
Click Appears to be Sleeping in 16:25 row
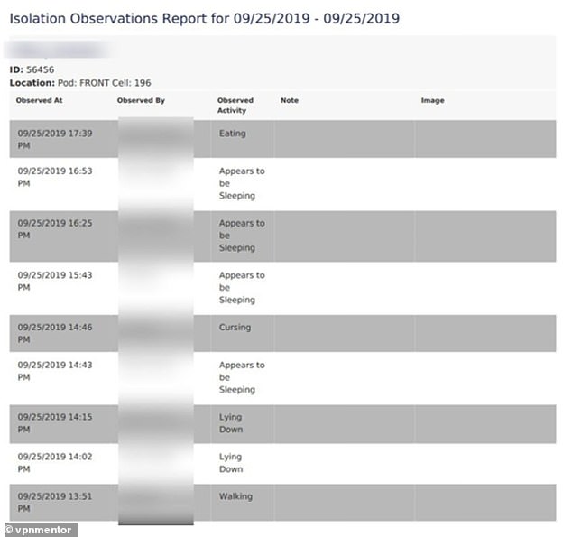click(x=242, y=236)
